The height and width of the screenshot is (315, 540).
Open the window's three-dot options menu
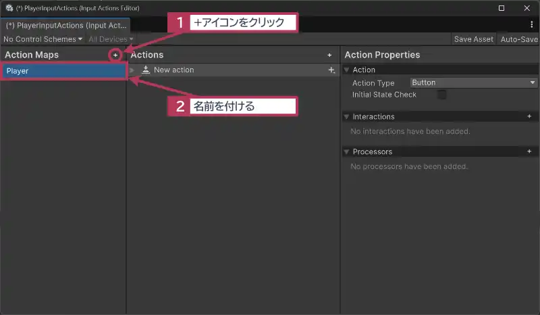(x=532, y=24)
